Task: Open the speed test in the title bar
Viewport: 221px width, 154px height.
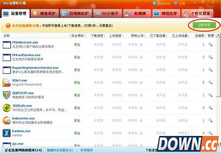Action: tap(161, 3)
